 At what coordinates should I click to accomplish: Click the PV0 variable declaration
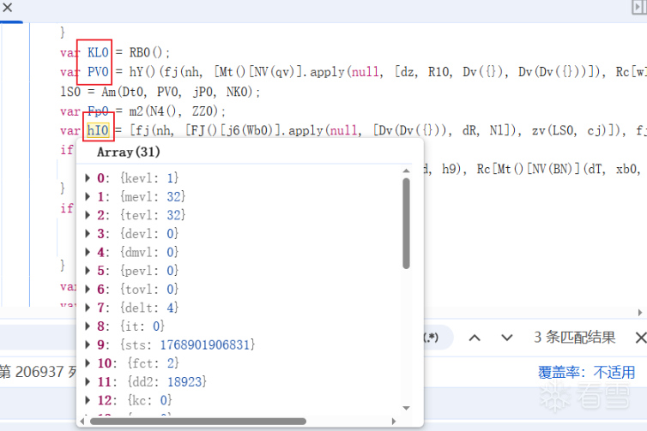(98, 72)
